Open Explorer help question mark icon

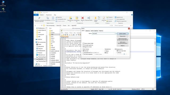(132, 15)
